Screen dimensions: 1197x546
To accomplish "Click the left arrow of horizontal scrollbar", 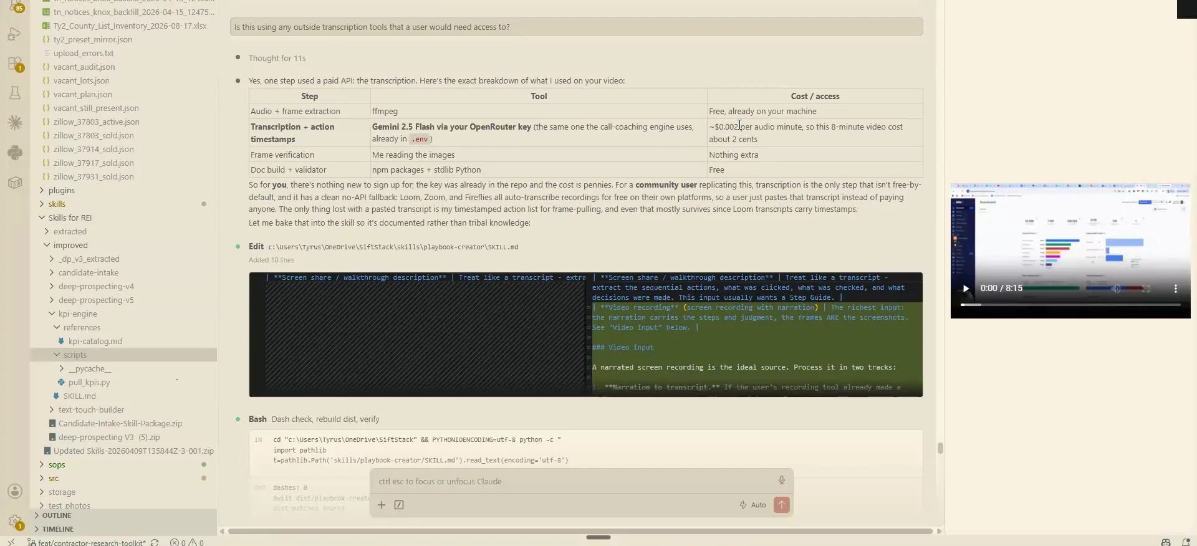I will click(x=222, y=531).
